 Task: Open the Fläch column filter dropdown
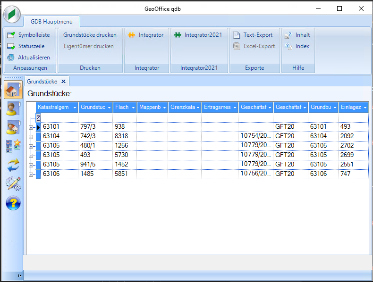pos(133,108)
